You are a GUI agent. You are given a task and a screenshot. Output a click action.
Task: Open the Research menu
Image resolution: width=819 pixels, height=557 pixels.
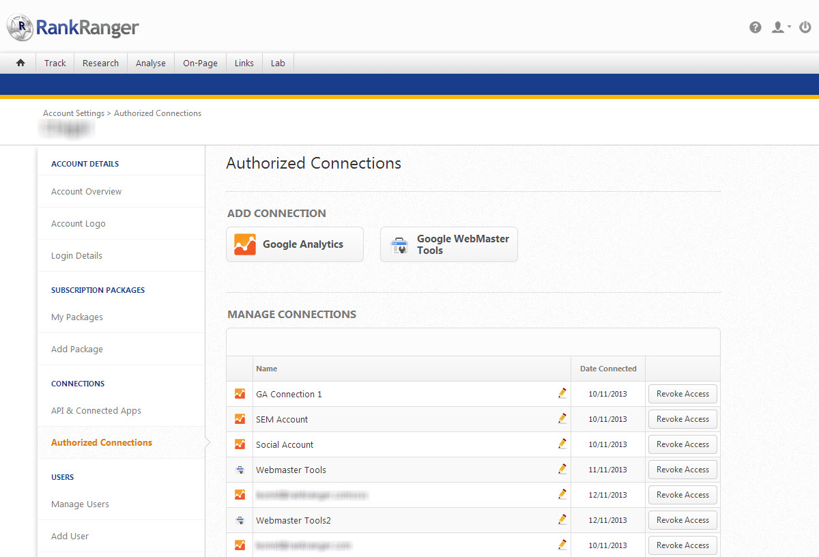100,63
